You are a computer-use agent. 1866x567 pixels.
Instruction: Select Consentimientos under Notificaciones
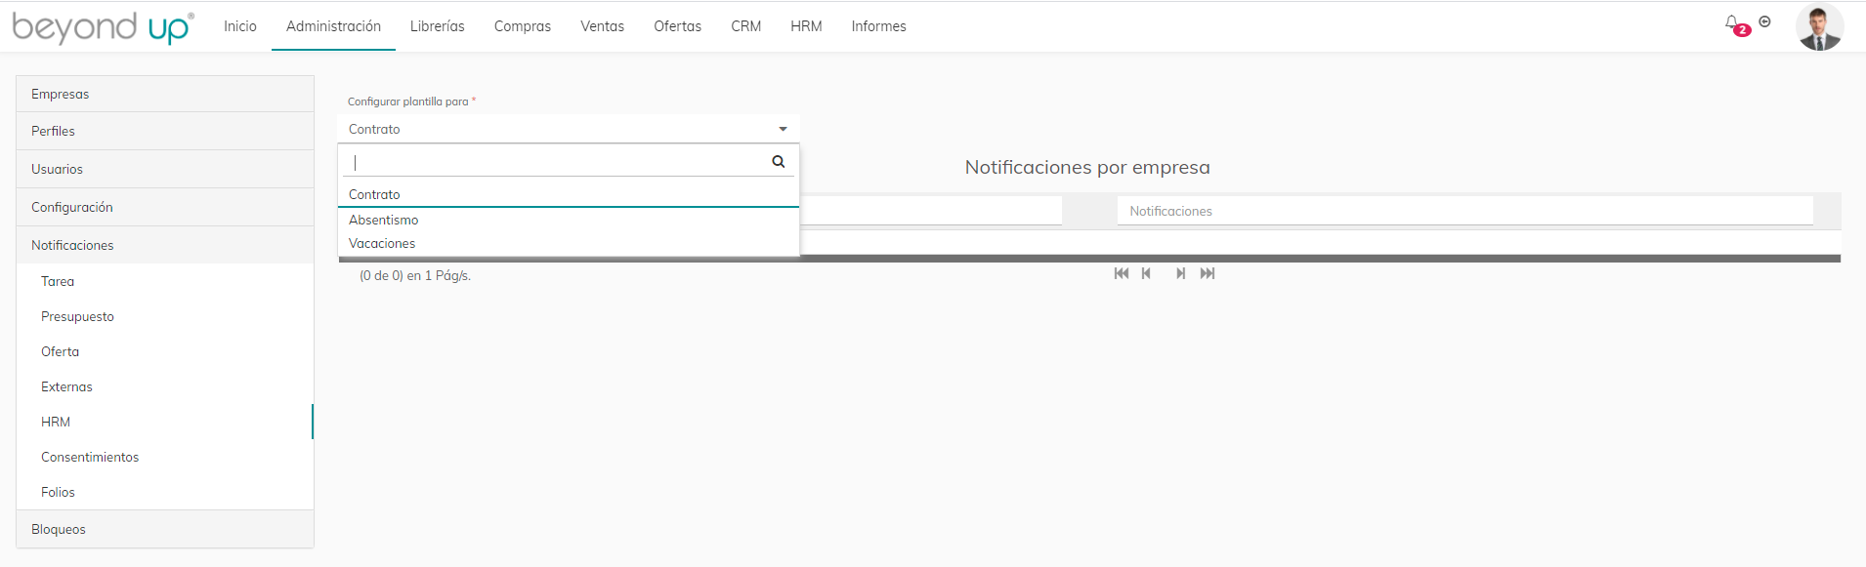pyautogui.click(x=90, y=457)
